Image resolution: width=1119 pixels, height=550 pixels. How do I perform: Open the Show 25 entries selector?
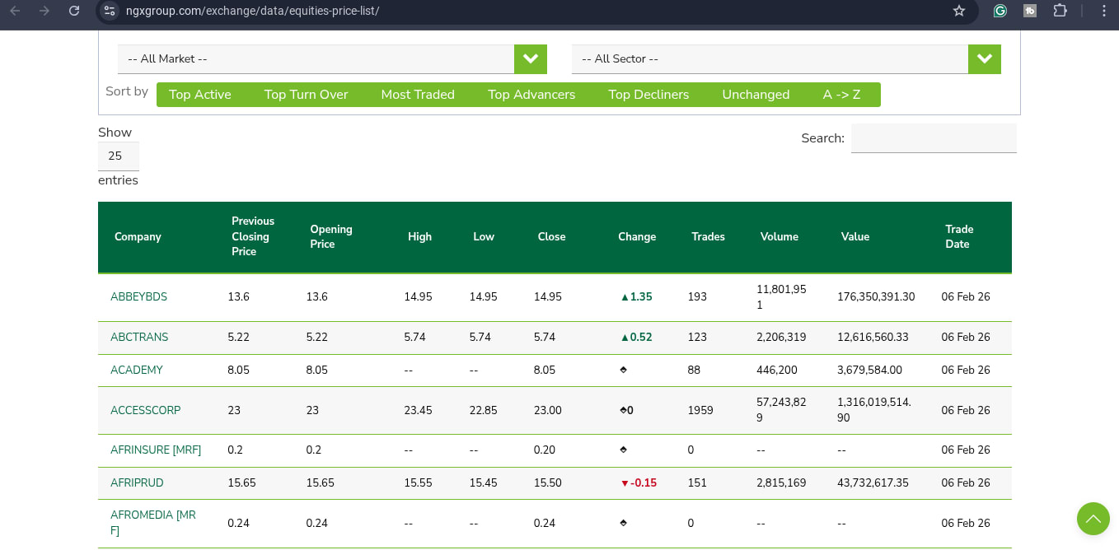(x=119, y=156)
